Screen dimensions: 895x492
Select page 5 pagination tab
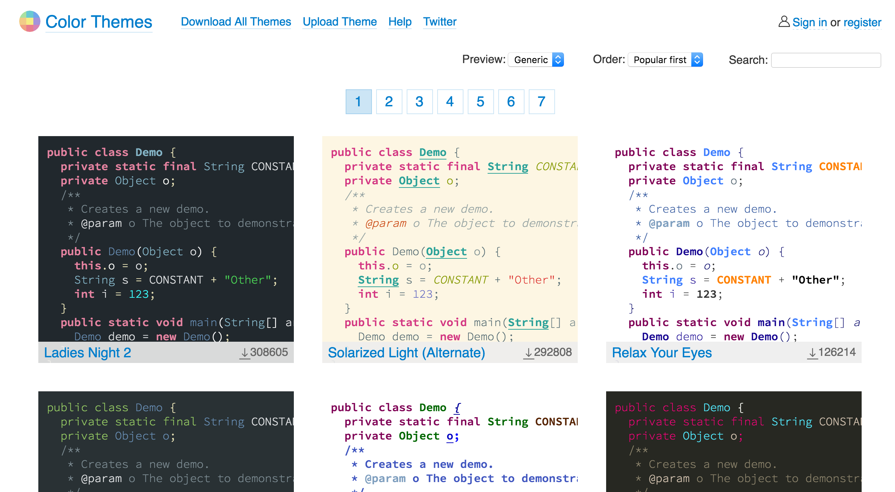[480, 102]
